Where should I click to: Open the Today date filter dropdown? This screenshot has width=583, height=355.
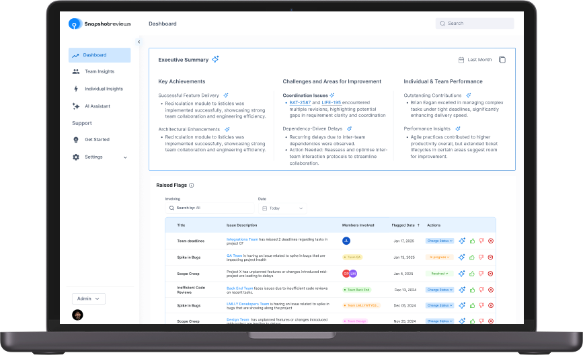click(x=282, y=208)
